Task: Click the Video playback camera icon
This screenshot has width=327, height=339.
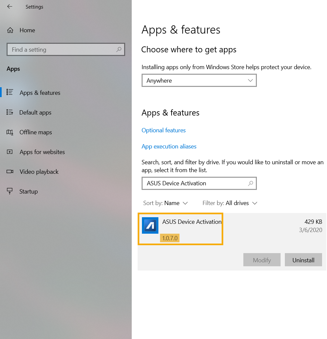Action: [x=10, y=171]
